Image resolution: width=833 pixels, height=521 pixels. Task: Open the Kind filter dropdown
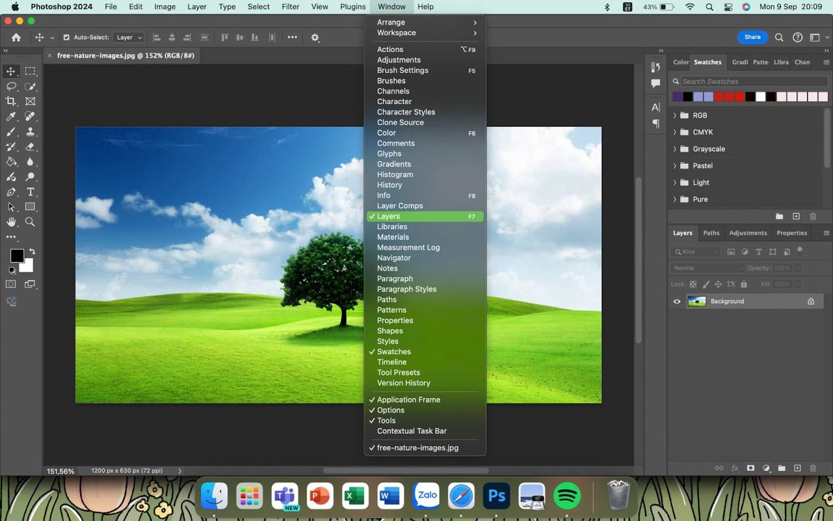pyautogui.click(x=696, y=252)
